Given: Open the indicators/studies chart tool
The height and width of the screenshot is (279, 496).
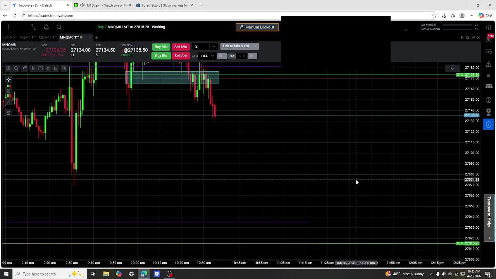Looking at the screenshot, I should [55, 68].
